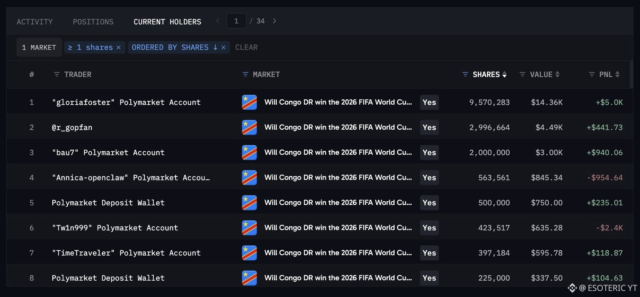Open @r_gopfan trader profile

(72, 128)
